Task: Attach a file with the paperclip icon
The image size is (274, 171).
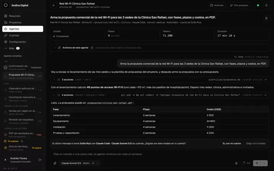Action: pyautogui.click(x=55, y=163)
